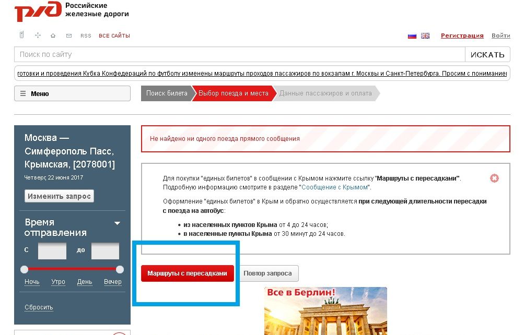Click the site search input field
This screenshot has width=524, height=335.
click(x=239, y=54)
